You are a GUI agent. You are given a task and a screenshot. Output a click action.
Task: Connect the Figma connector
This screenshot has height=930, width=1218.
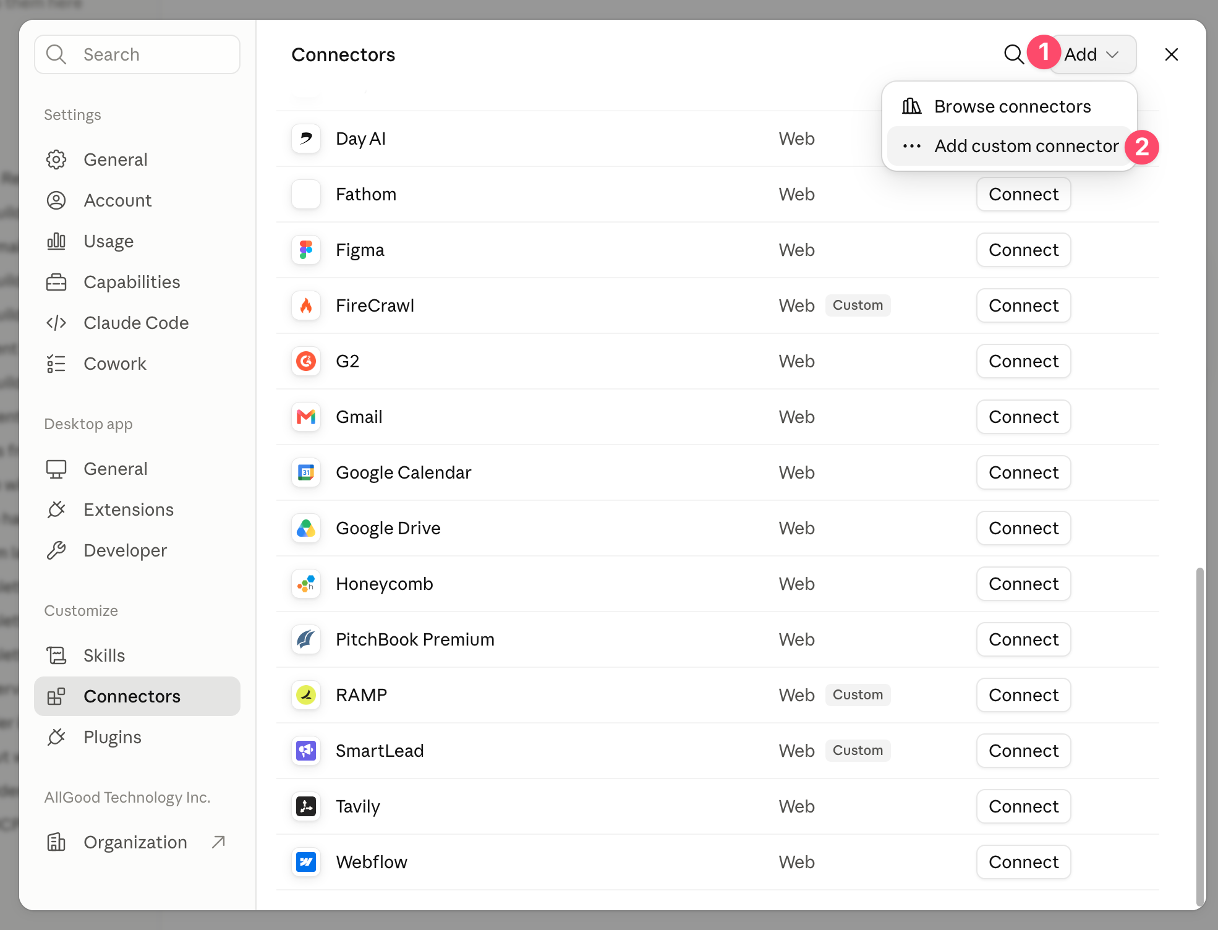1023,250
